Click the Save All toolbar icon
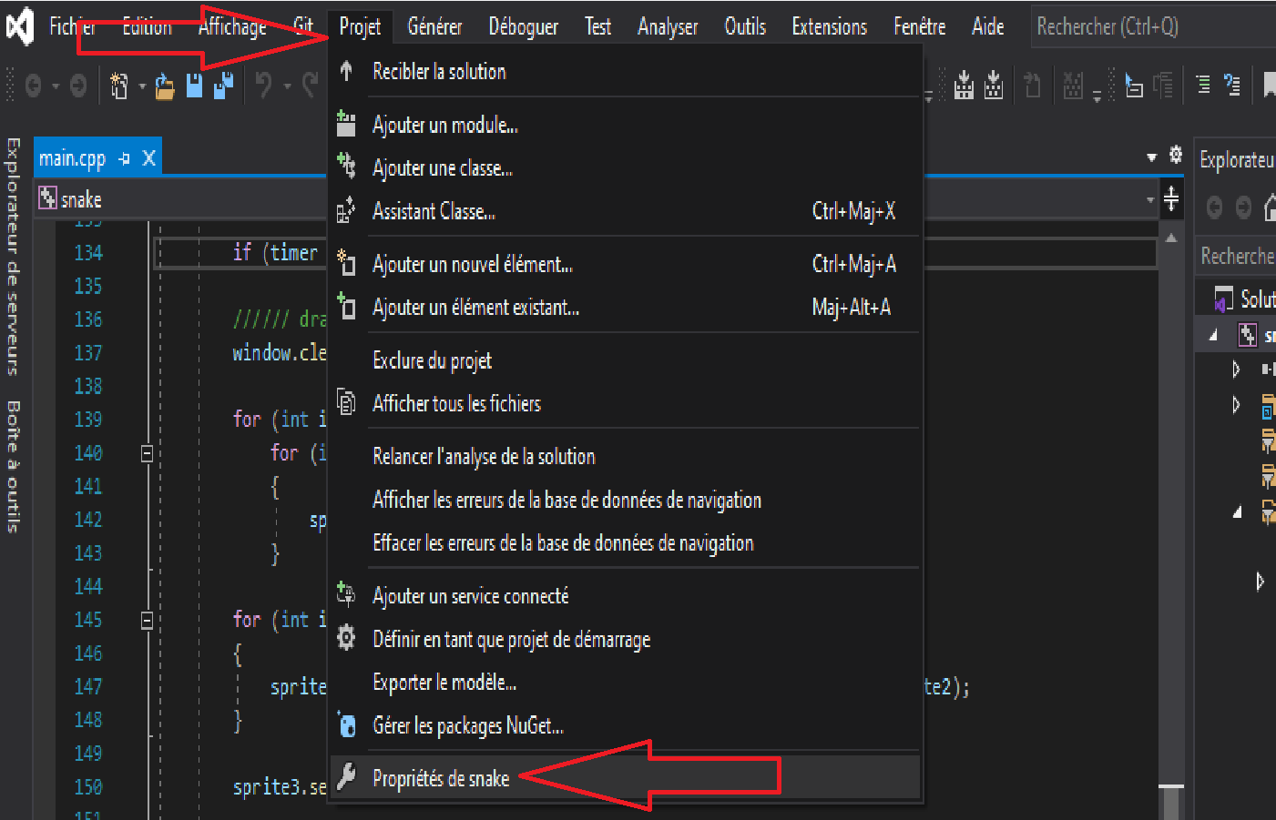The height and width of the screenshot is (820, 1276). pyautogui.click(x=225, y=85)
